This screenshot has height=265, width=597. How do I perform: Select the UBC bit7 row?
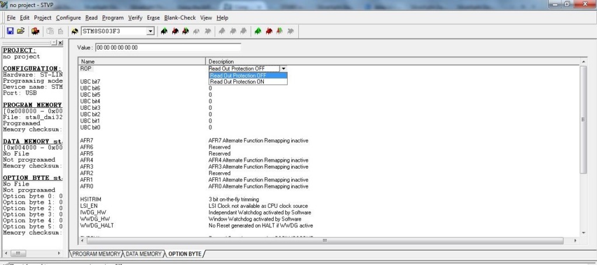point(90,82)
